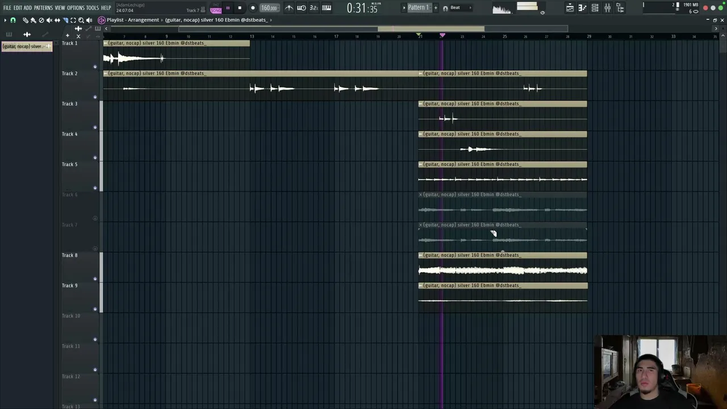
Task: Click the green start marker at bar 21
Action: point(419,36)
